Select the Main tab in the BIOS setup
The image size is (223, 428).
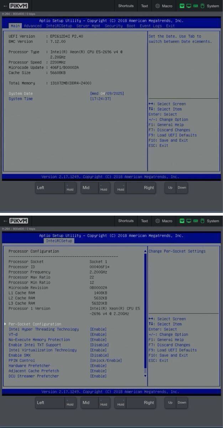click(x=15, y=26)
